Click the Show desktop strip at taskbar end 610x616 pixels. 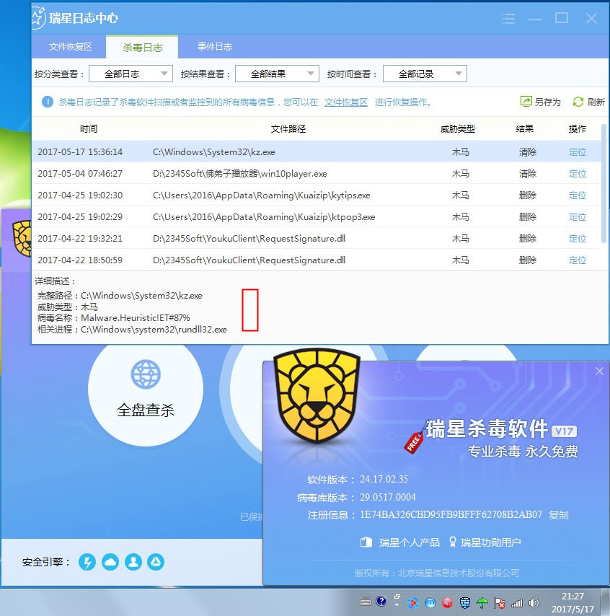[605, 602]
